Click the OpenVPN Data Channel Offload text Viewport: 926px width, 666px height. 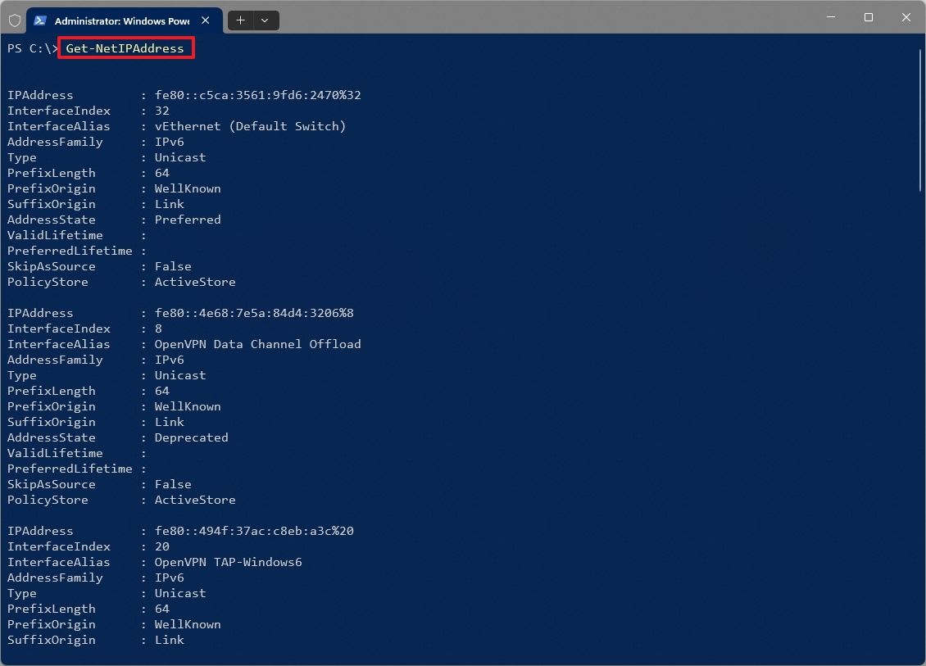[258, 344]
